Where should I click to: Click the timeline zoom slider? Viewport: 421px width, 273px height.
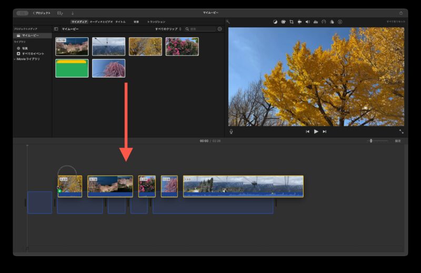[371, 141]
